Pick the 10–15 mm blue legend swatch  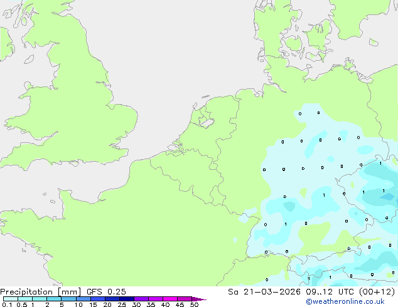click(x=83, y=299)
